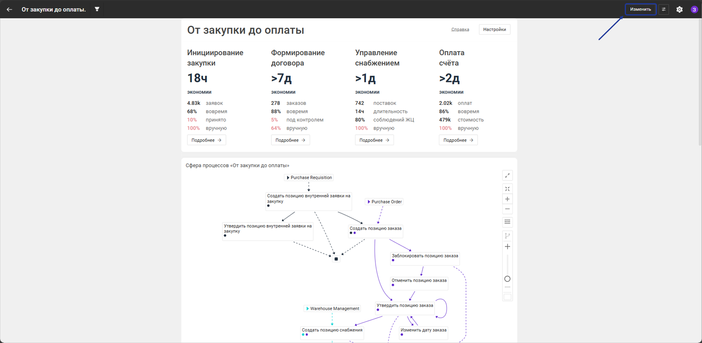Click the >1д savings value
Viewport: 702px width, 343px height.
(366, 78)
